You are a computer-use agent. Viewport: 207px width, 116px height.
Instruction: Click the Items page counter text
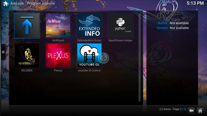pos(173,109)
